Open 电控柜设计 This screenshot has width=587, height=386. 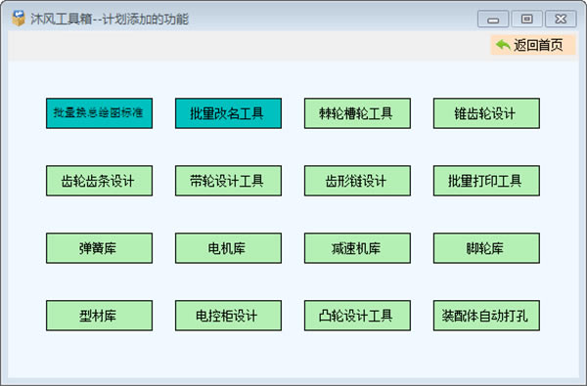[x=228, y=316]
